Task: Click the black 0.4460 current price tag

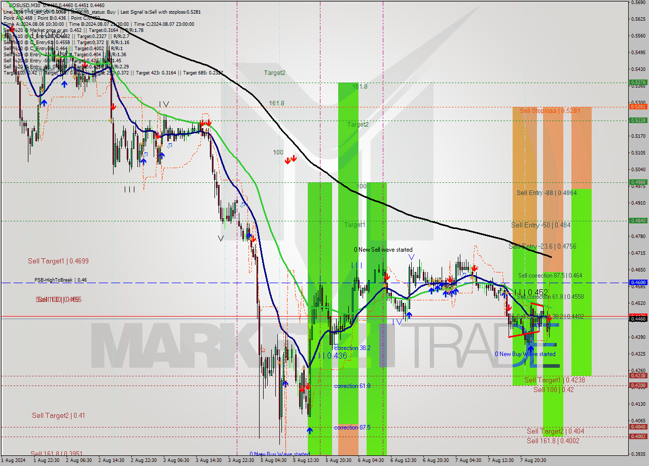Action: [637, 319]
